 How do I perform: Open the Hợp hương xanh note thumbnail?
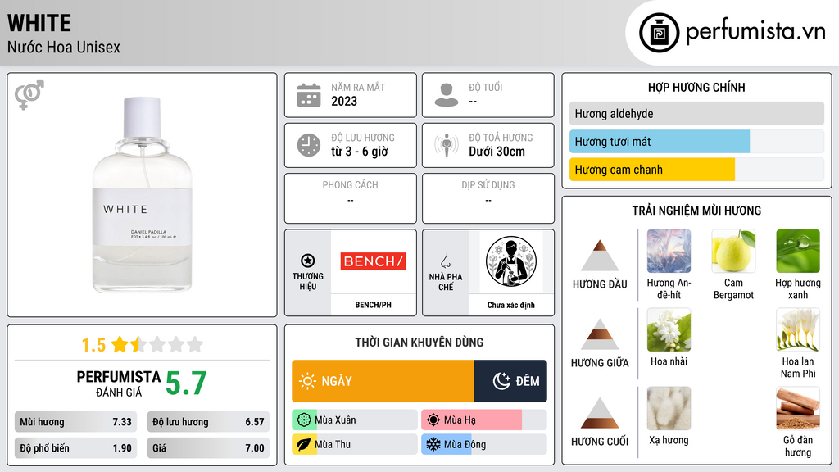tap(798, 252)
